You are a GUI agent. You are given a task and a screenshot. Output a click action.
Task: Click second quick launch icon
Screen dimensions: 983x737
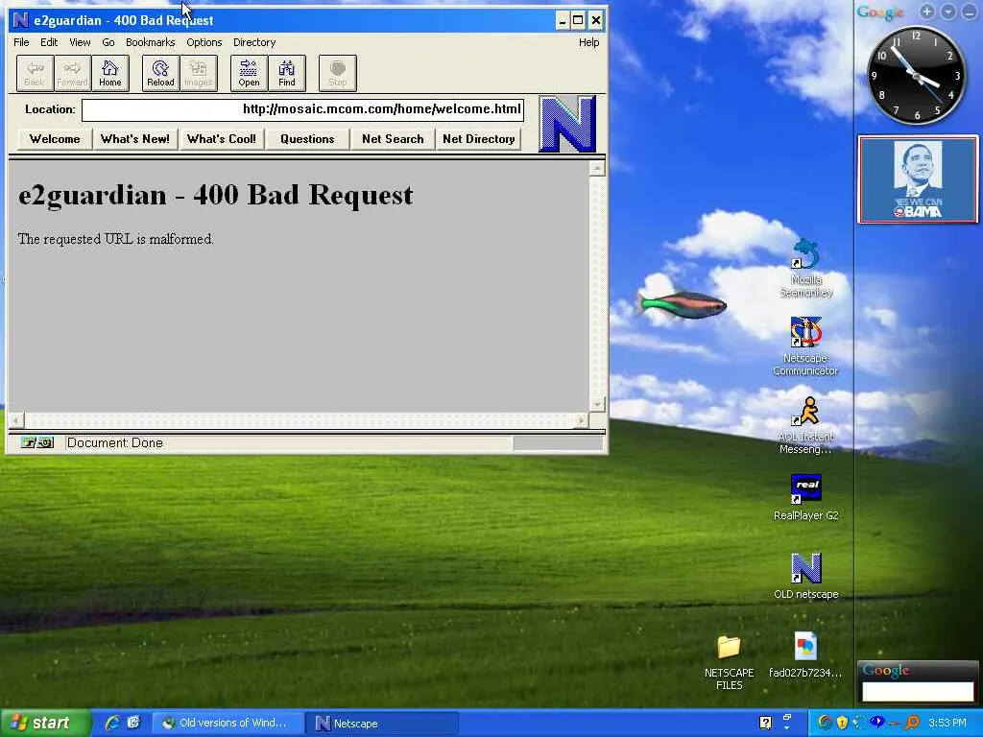click(133, 723)
